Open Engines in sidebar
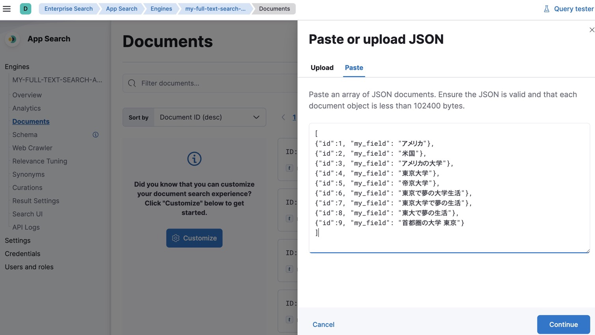Image resolution: width=595 pixels, height=335 pixels. 17,67
